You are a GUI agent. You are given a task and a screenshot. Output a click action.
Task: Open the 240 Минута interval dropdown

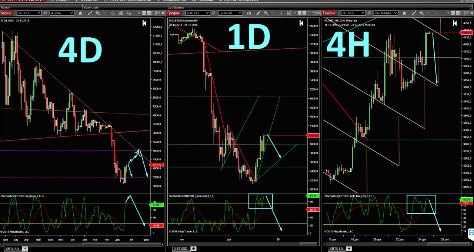(386, 13)
